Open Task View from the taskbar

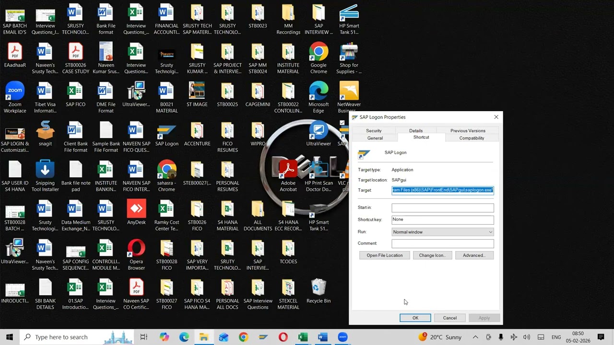(143, 337)
